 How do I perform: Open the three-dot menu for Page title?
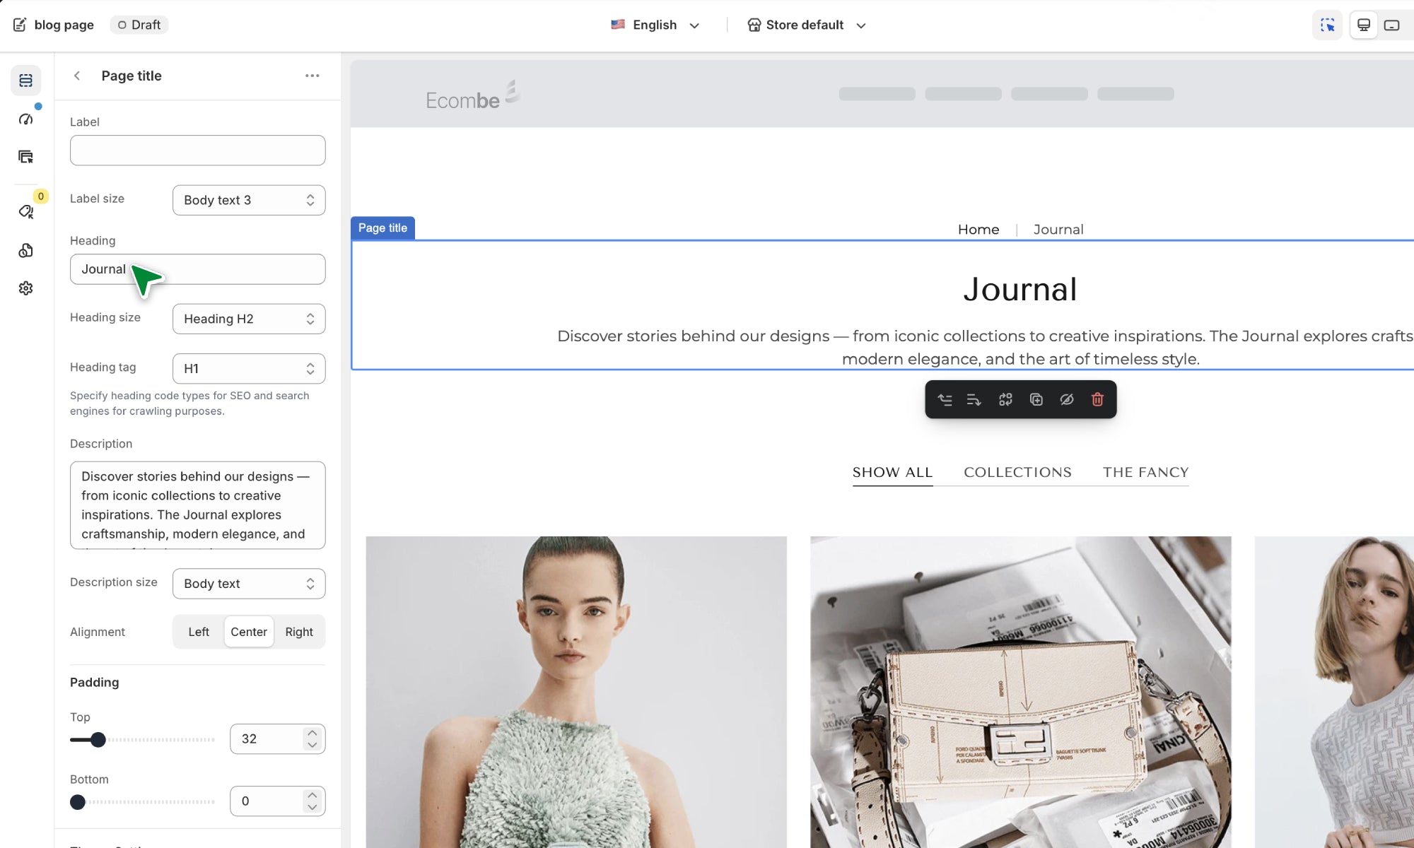312,76
